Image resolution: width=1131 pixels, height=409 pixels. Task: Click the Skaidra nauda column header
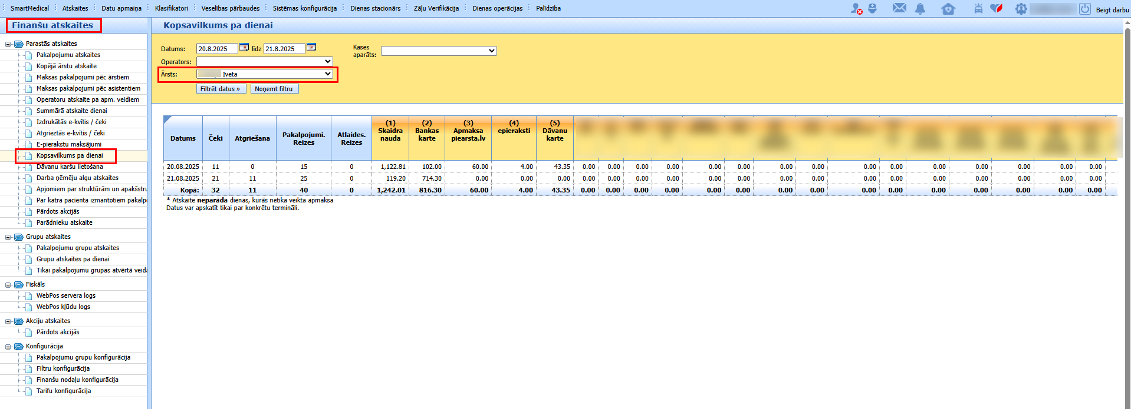click(390, 138)
